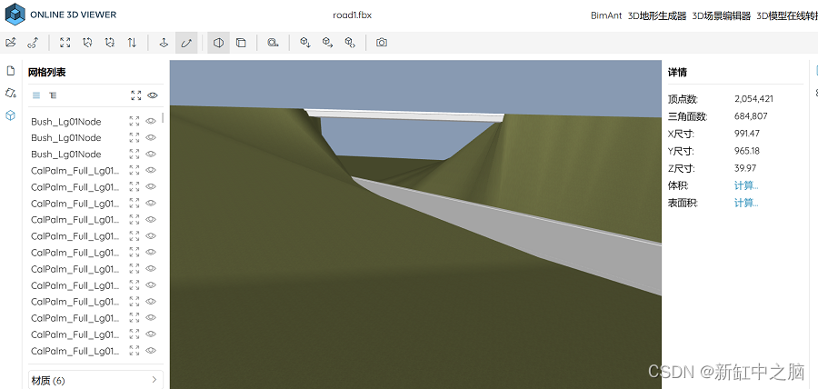Image resolution: width=818 pixels, height=389 pixels.
Task: Flip the up vector icon
Action: [132, 43]
